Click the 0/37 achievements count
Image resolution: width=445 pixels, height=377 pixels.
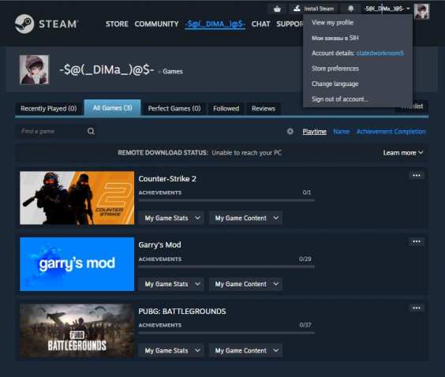click(x=305, y=325)
